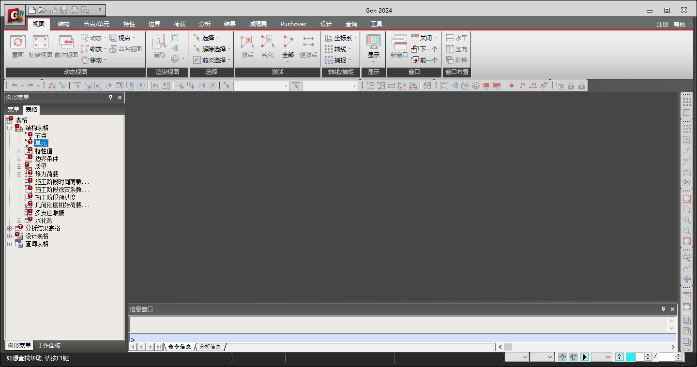
Task: Open the 缩放 zoom dropdown
Action: [x=106, y=49]
